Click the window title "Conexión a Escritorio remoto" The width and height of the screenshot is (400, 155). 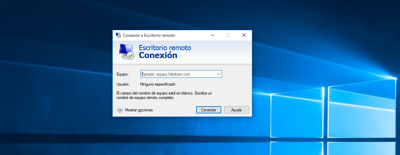pyautogui.click(x=149, y=35)
